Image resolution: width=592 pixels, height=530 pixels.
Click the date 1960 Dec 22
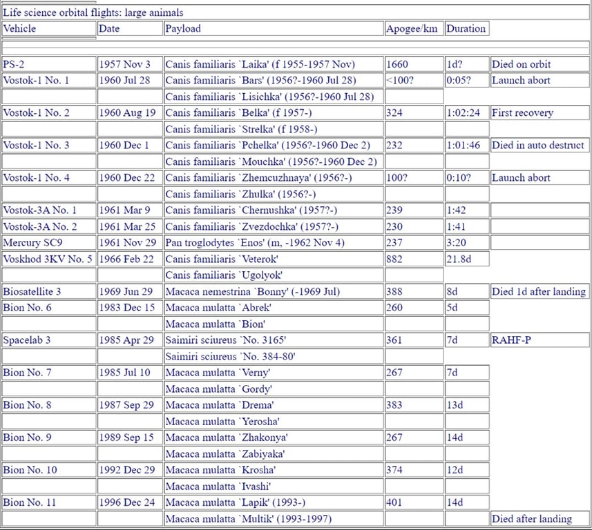[130, 177]
